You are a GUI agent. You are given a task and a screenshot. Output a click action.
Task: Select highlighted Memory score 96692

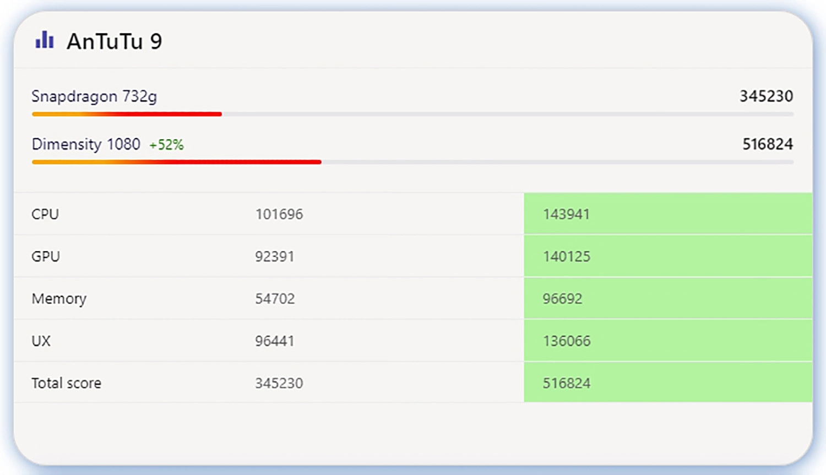point(562,299)
